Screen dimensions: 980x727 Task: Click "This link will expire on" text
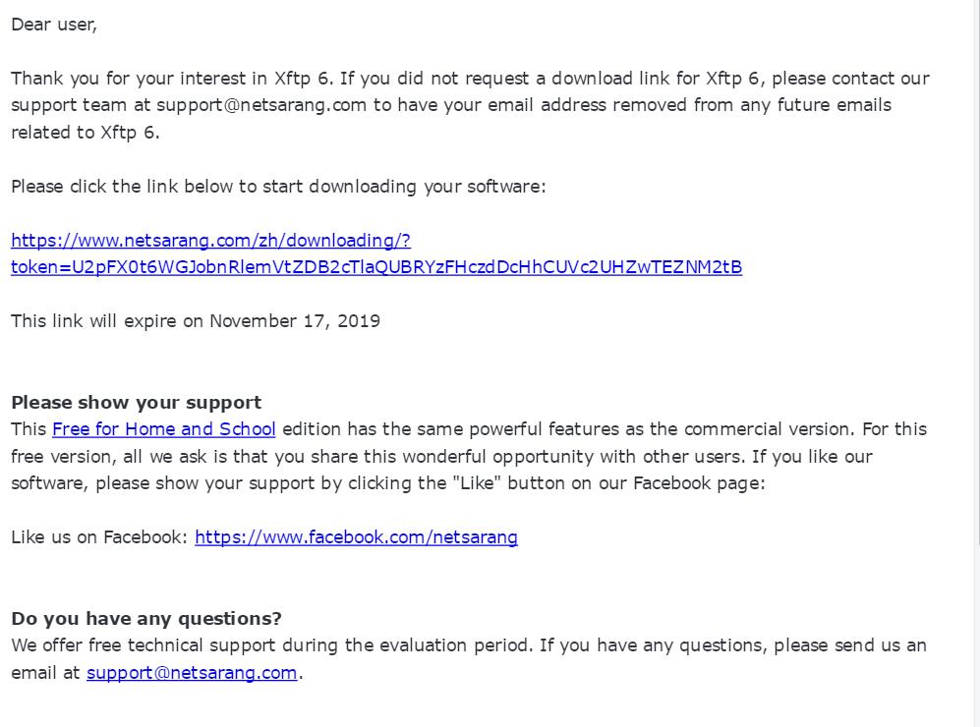coord(107,321)
